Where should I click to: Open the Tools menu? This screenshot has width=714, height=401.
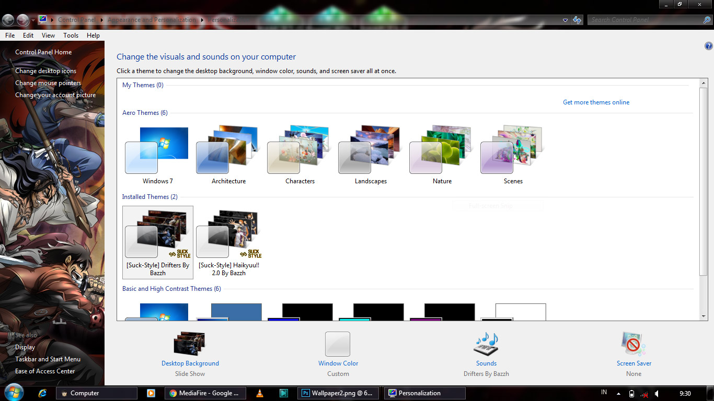(x=71, y=36)
